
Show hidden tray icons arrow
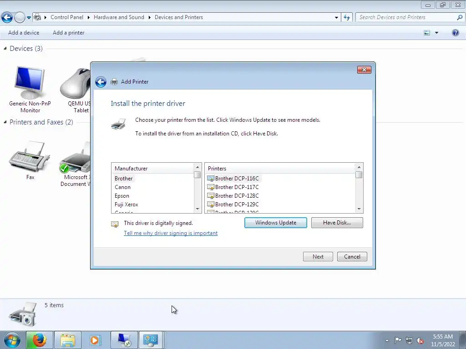387,340
